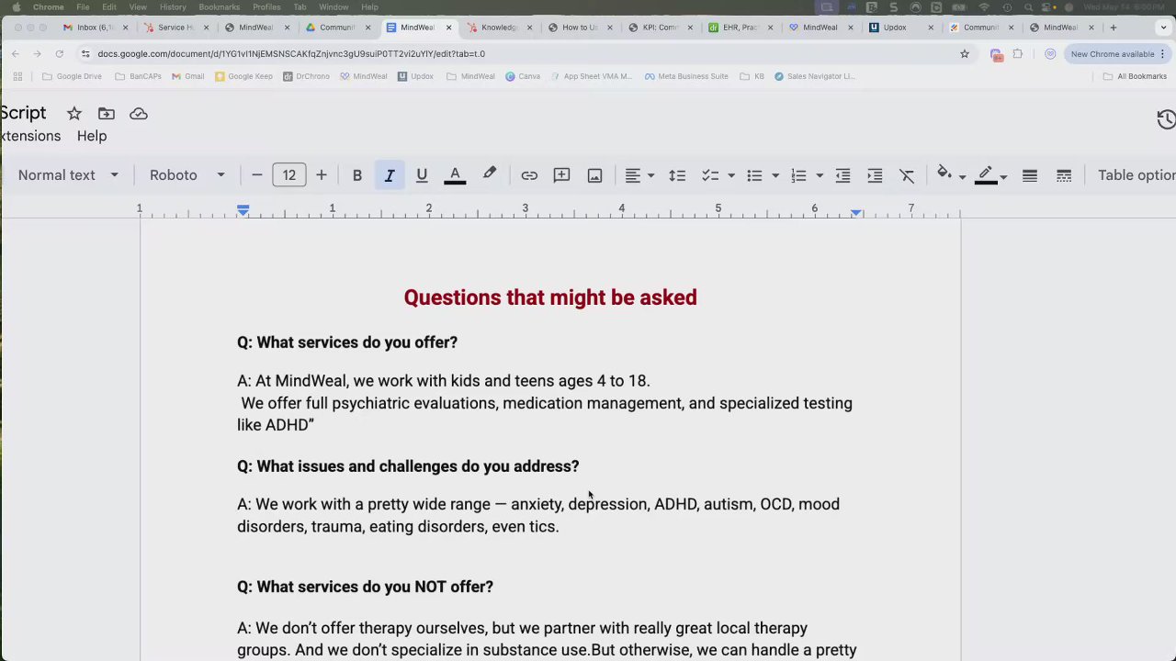Click 'What issues and challenges do you address?'

pyautogui.click(x=408, y=466)
